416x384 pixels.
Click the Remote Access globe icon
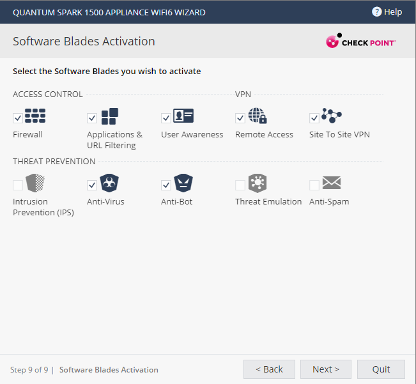[258, 116]
